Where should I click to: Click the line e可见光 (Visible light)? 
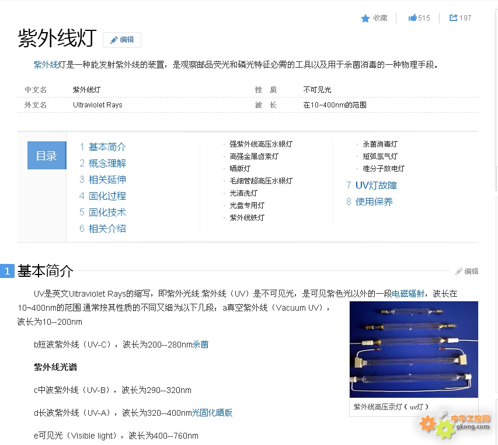coord(116,436)
